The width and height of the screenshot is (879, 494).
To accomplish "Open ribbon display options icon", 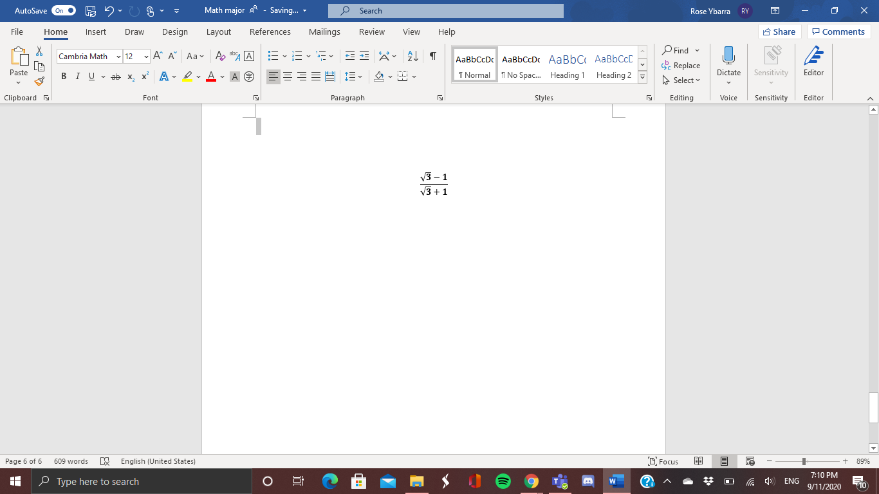I will click(775, 11).
